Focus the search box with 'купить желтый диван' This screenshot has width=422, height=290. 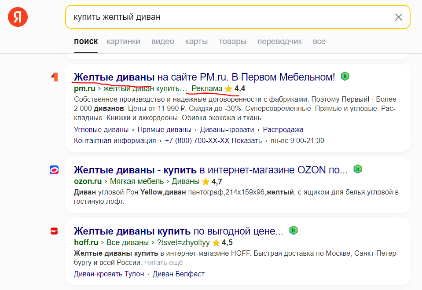tap(238, 17)
